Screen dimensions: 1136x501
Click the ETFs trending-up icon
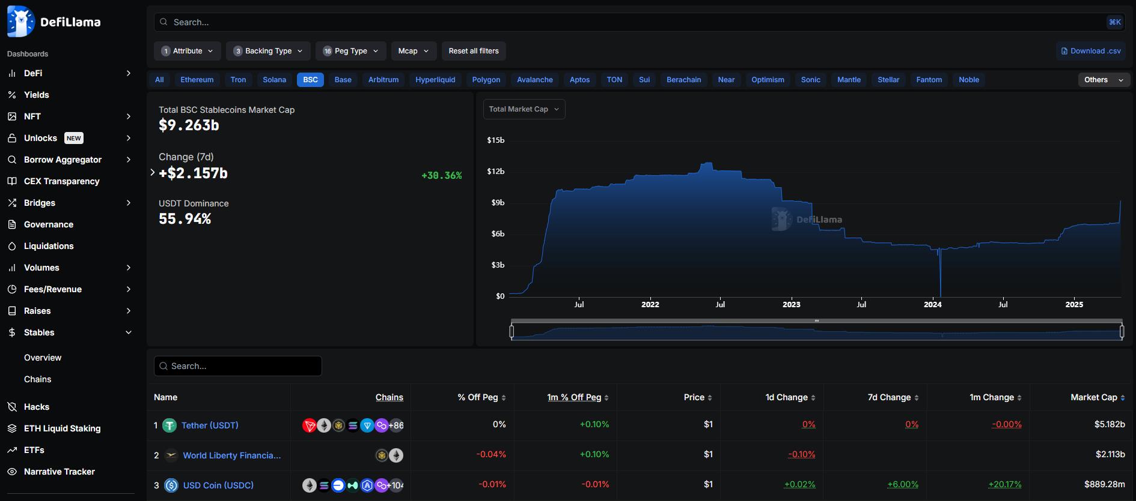click(x=12, y=450)
